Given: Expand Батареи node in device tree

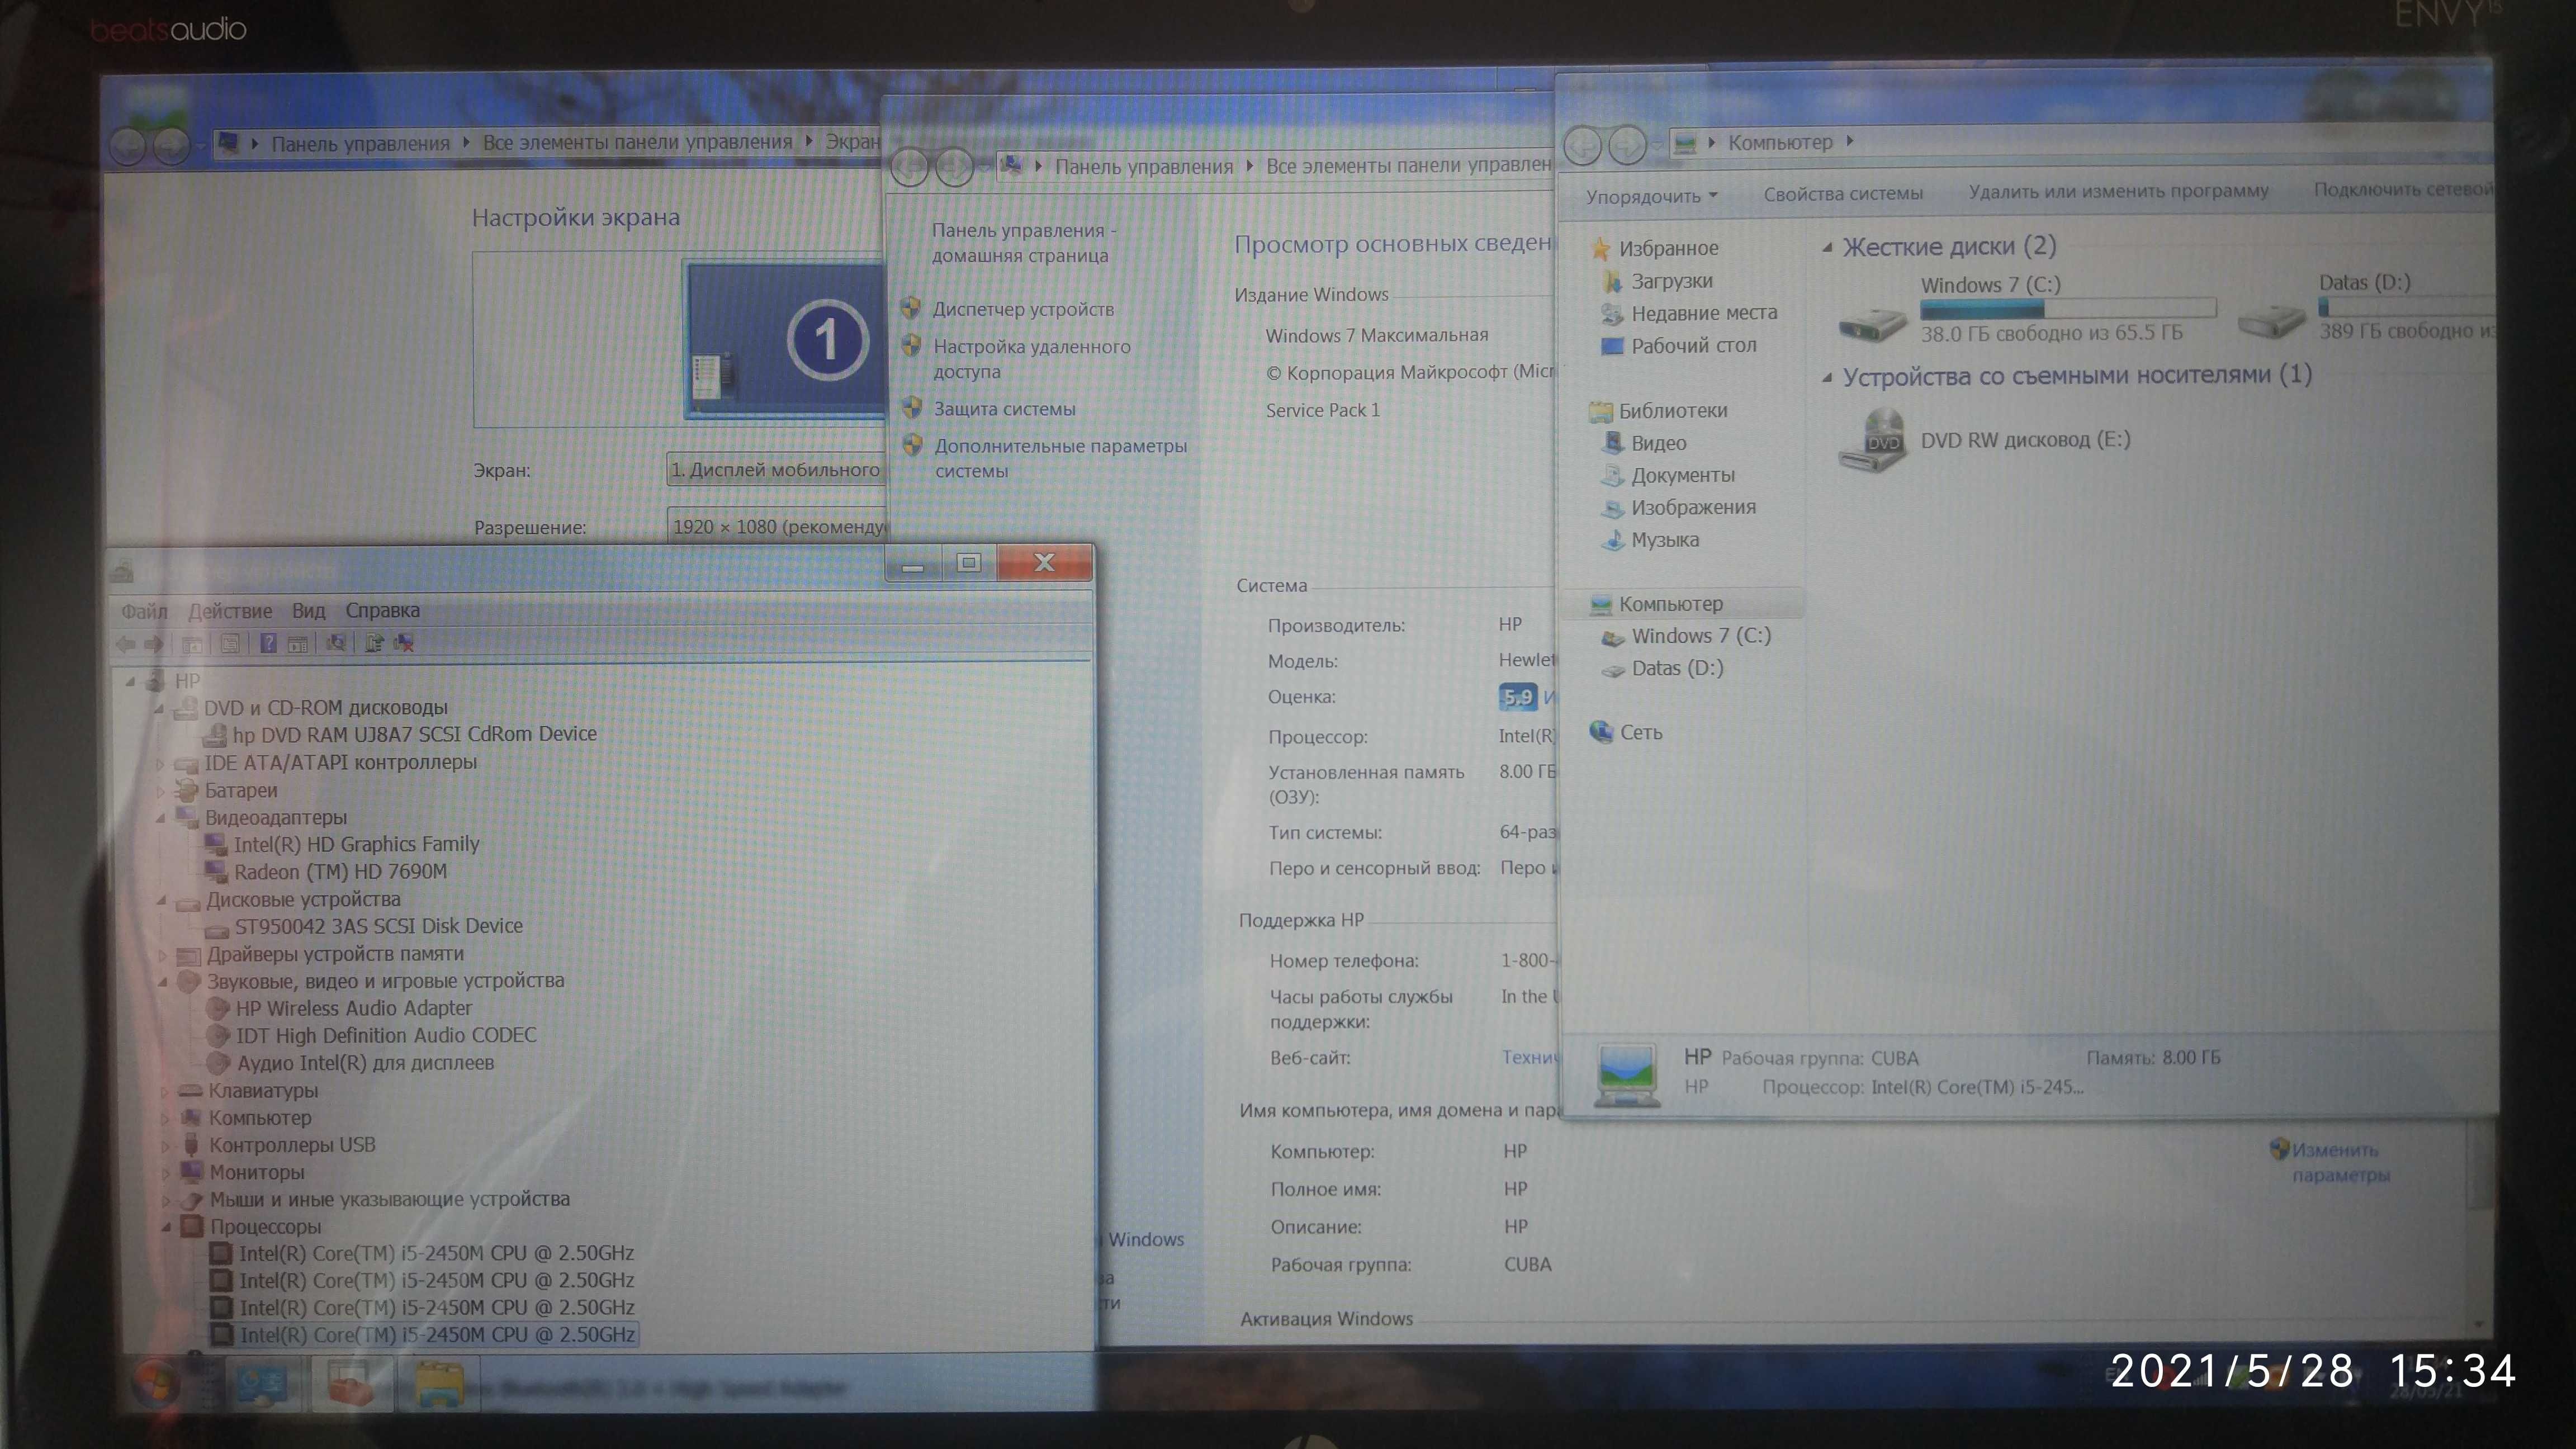Looking at the screenshot, I should point(161,791).
